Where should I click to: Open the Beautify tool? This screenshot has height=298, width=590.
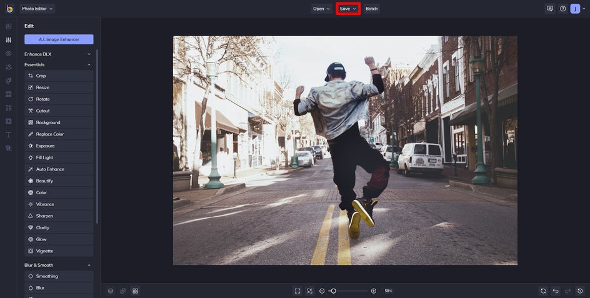[x=59, y=181]
